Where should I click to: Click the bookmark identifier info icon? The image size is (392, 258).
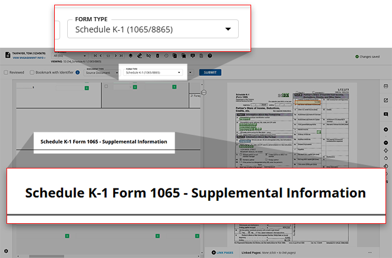77,72
